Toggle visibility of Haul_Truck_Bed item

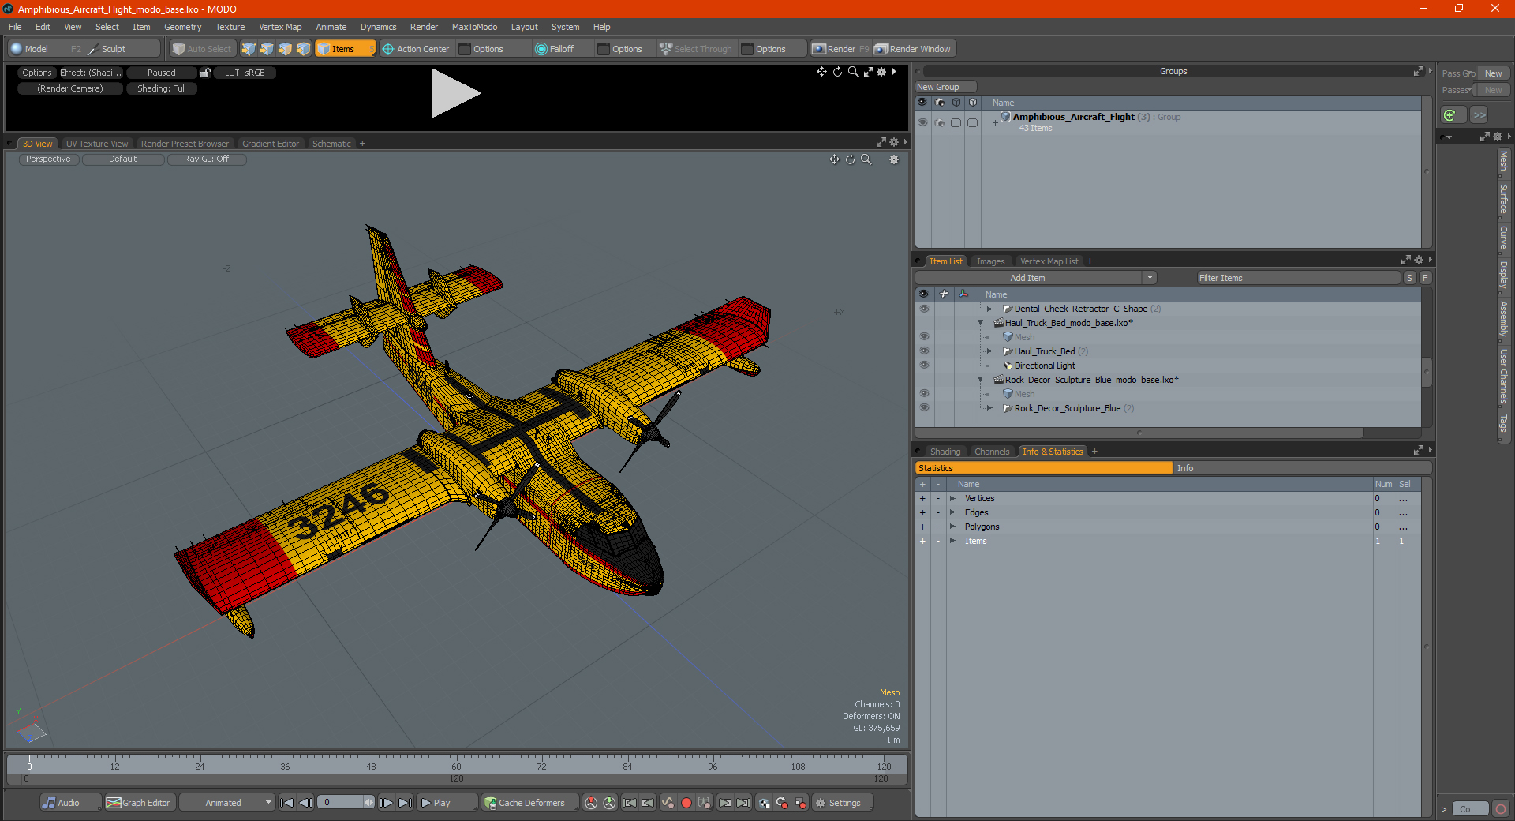point(924,351)
